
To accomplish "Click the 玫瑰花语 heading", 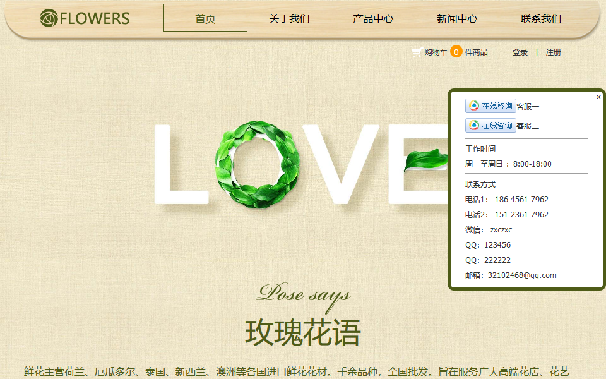I will coord(303,332).
